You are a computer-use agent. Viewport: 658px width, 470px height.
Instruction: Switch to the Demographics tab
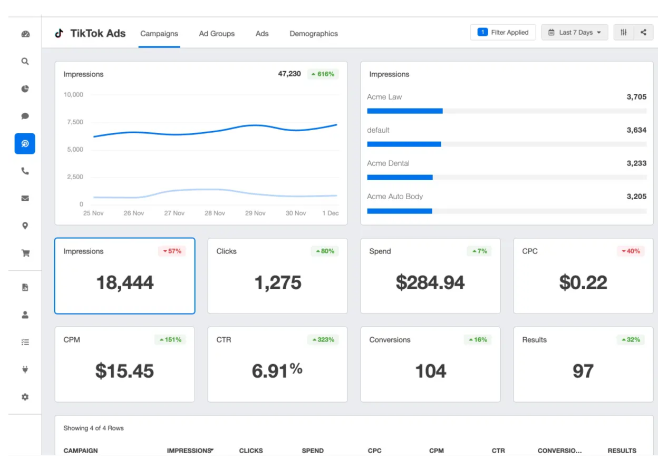coord(313,34)
